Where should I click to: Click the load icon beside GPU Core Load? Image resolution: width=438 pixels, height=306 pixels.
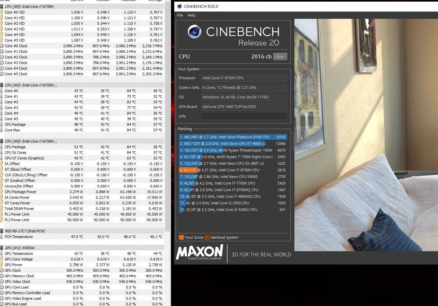click(x=2, y=287)
